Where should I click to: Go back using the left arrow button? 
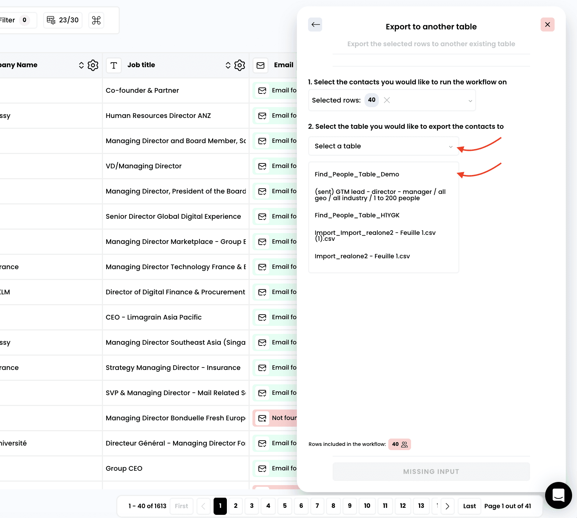315,24
